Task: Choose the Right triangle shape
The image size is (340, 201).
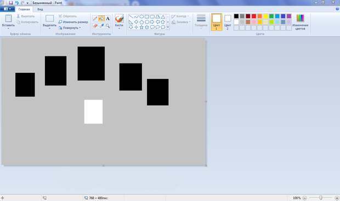Action: pos(131,22)
